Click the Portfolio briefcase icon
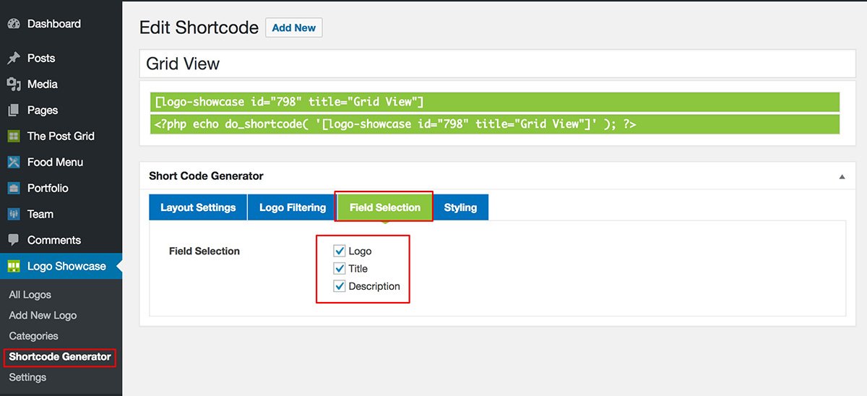This screenshot has width=867, height=396. point(14,188)
